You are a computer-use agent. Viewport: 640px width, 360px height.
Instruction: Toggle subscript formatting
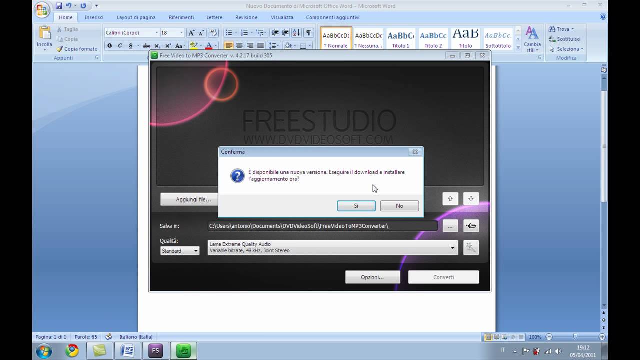157,46
